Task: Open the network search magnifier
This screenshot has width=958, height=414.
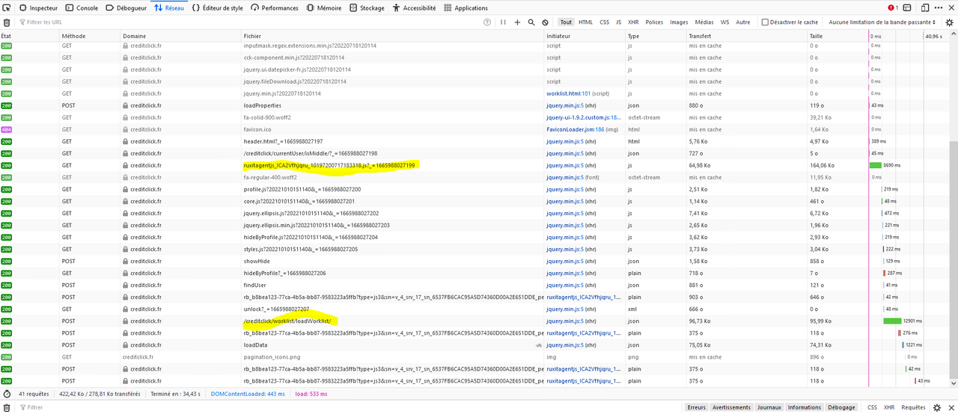Action: coord(531,22)
